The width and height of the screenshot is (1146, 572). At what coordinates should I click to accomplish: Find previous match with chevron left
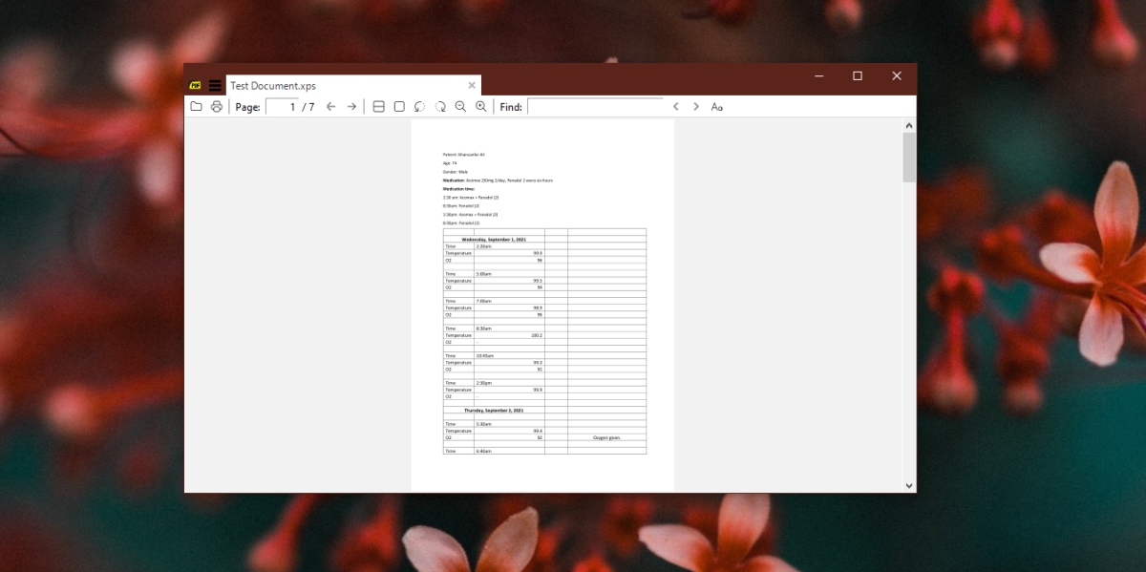(x=675, y=106)
